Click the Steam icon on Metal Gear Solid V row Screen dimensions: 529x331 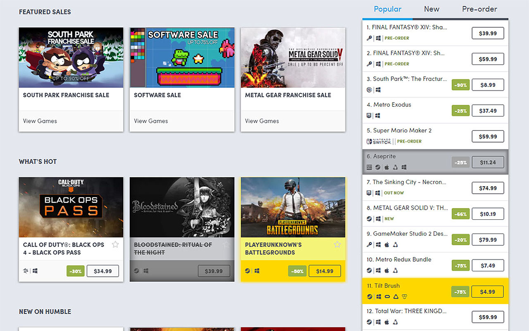369,219
